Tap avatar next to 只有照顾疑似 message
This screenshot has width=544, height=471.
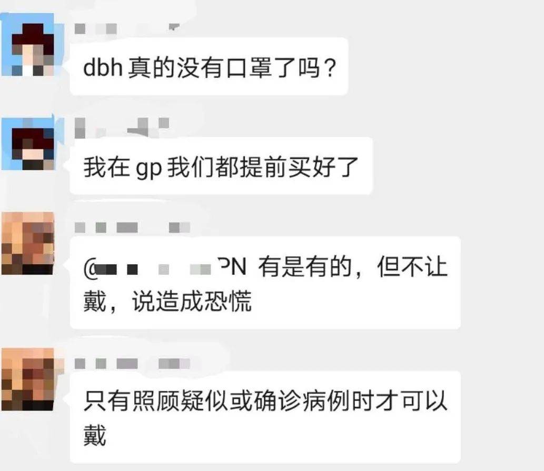28,379
